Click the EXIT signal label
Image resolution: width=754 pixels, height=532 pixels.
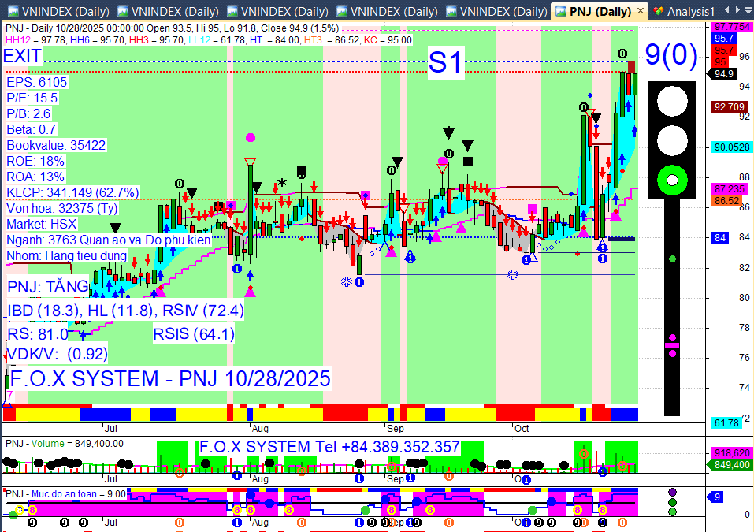point(22,56)
